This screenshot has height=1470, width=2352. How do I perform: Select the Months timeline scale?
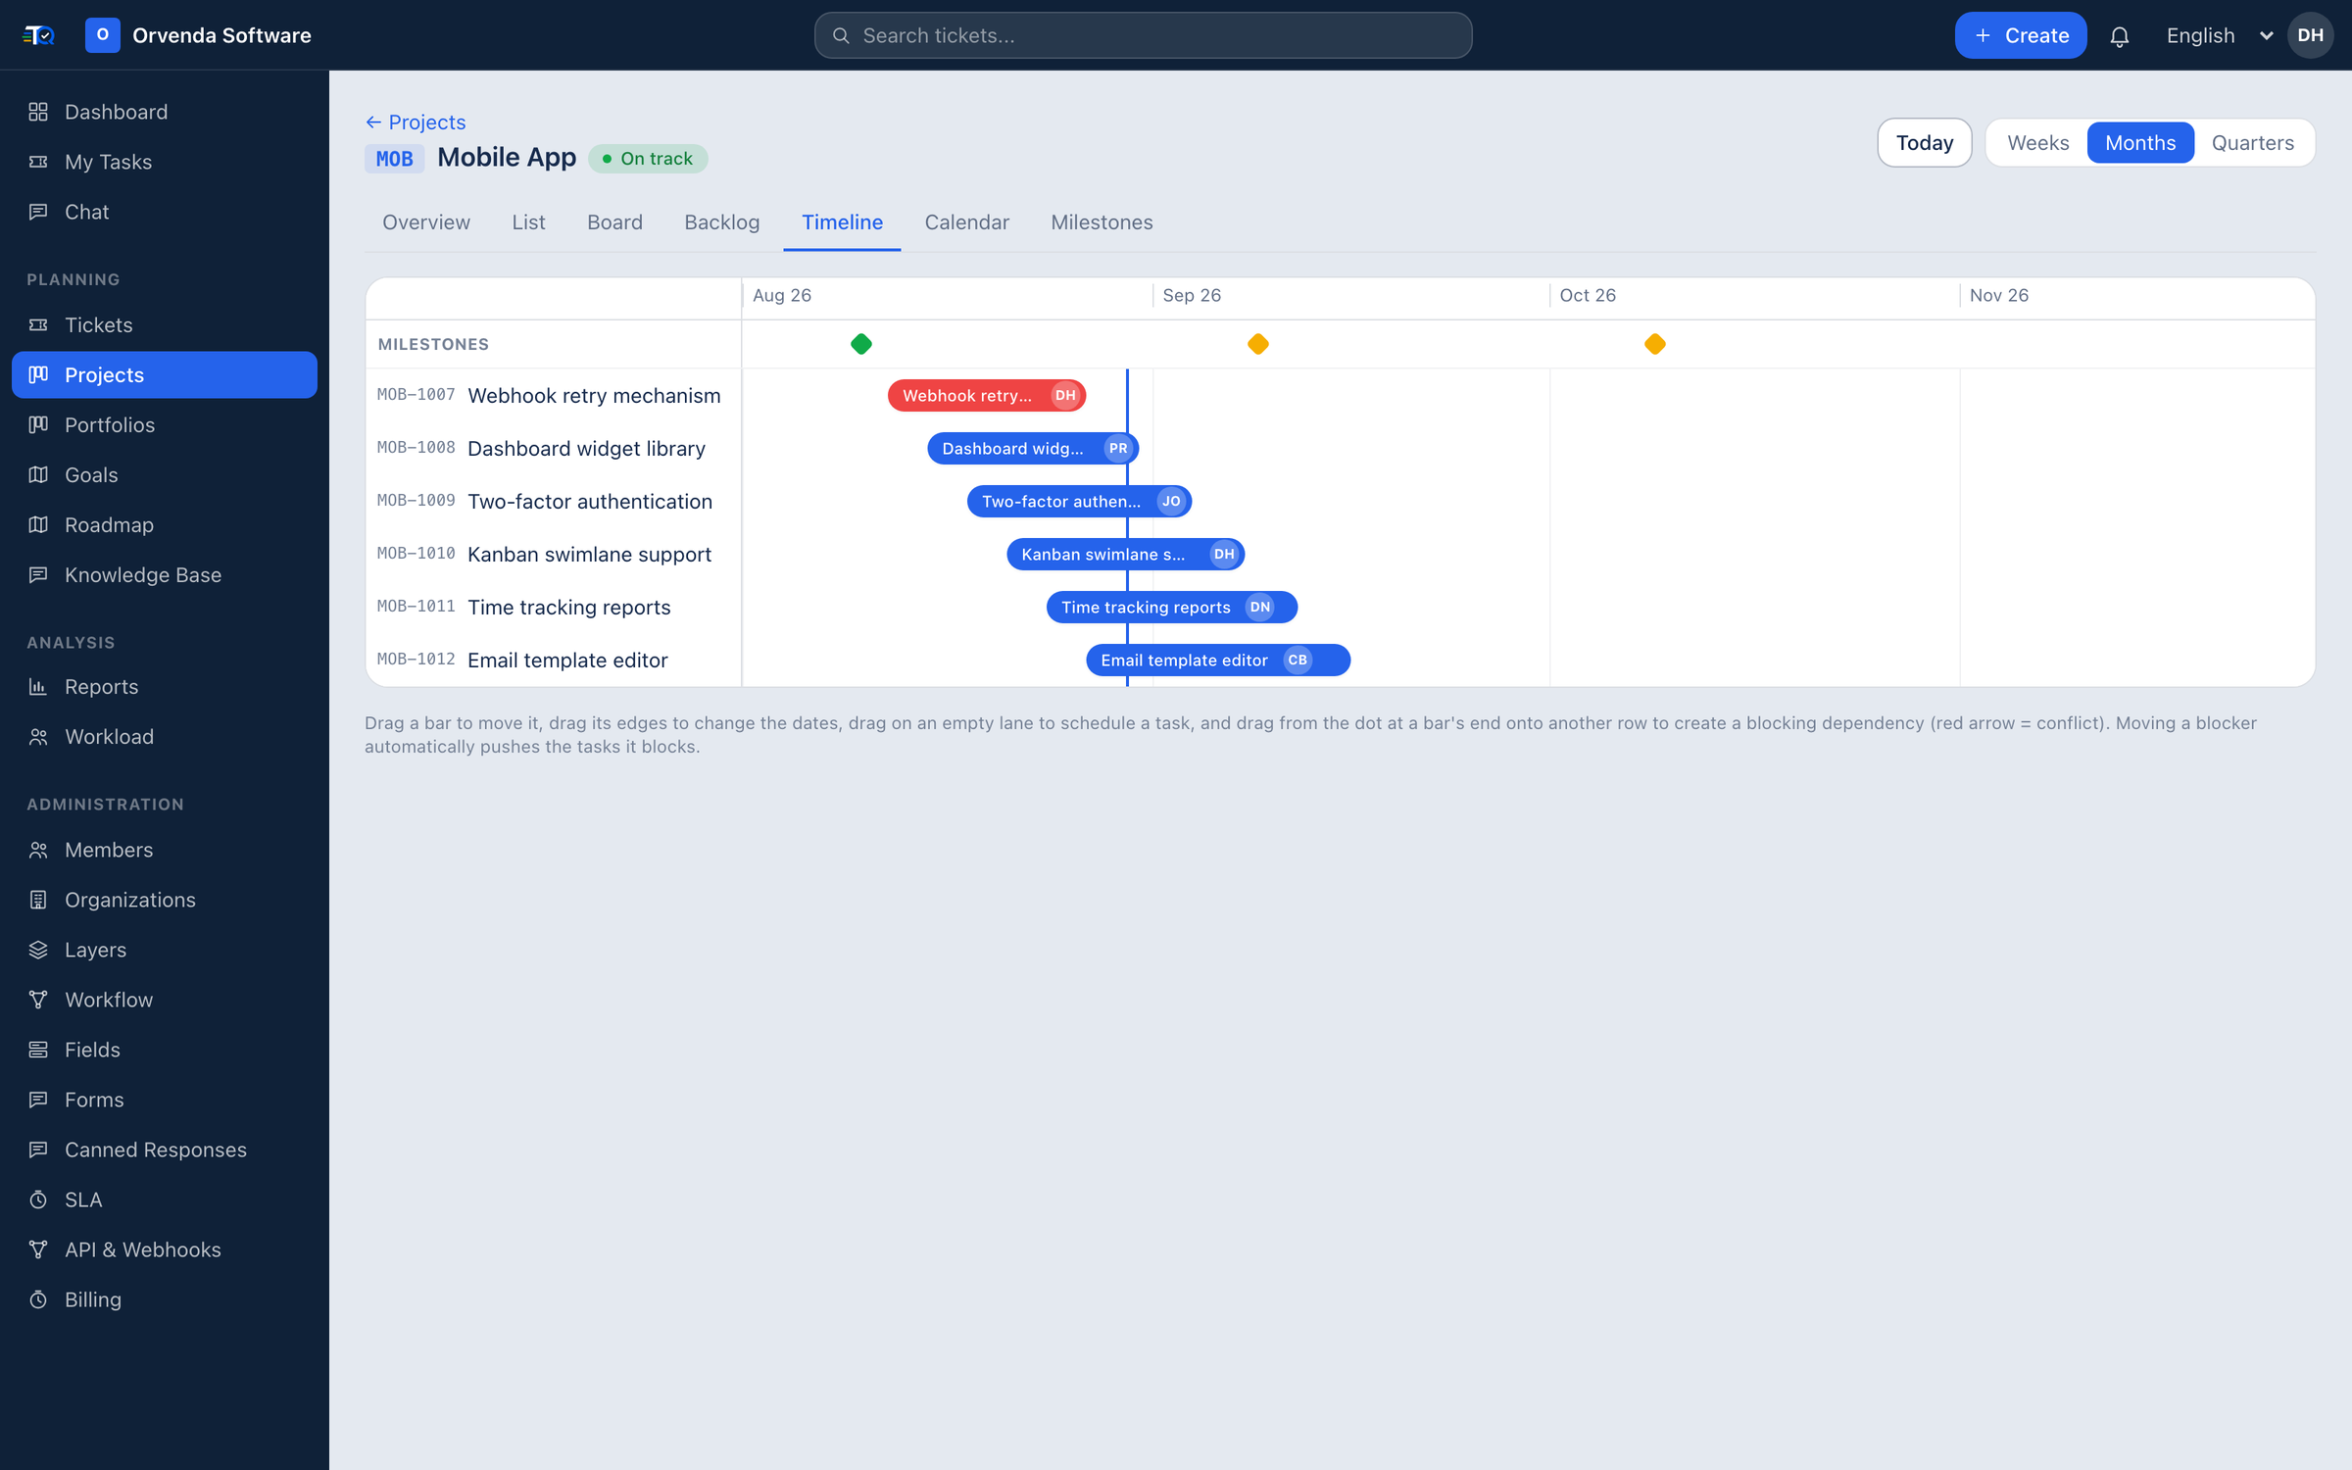2140,143
